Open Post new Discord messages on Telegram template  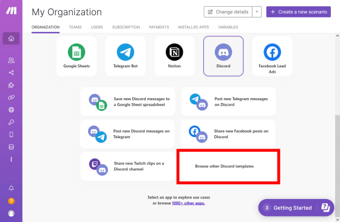point(127,134)
